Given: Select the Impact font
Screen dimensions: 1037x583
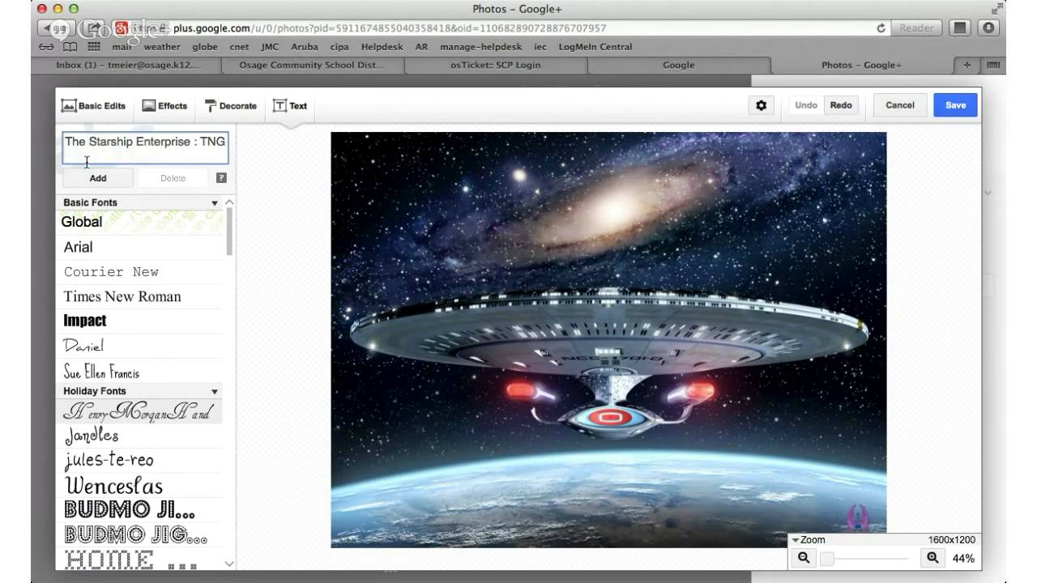Looking at the screenshot, I should pos(139,321).
